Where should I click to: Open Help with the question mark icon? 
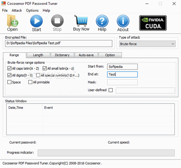(102, 23)
